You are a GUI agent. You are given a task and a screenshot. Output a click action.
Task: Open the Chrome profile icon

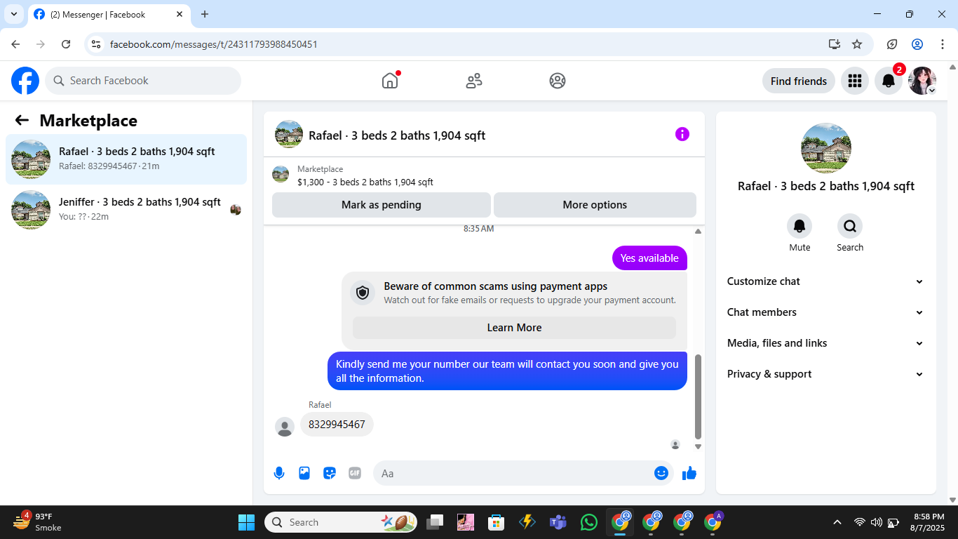[x=917, y=44]
